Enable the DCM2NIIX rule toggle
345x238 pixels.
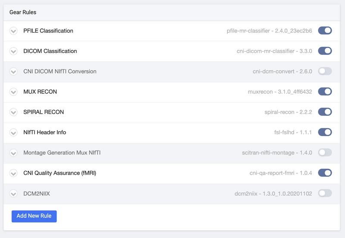pyautogui.click(x=325, y=193)
